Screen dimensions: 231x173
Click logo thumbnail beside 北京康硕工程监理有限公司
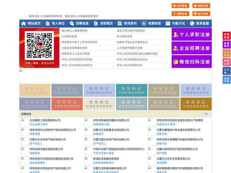coord(25,122)
